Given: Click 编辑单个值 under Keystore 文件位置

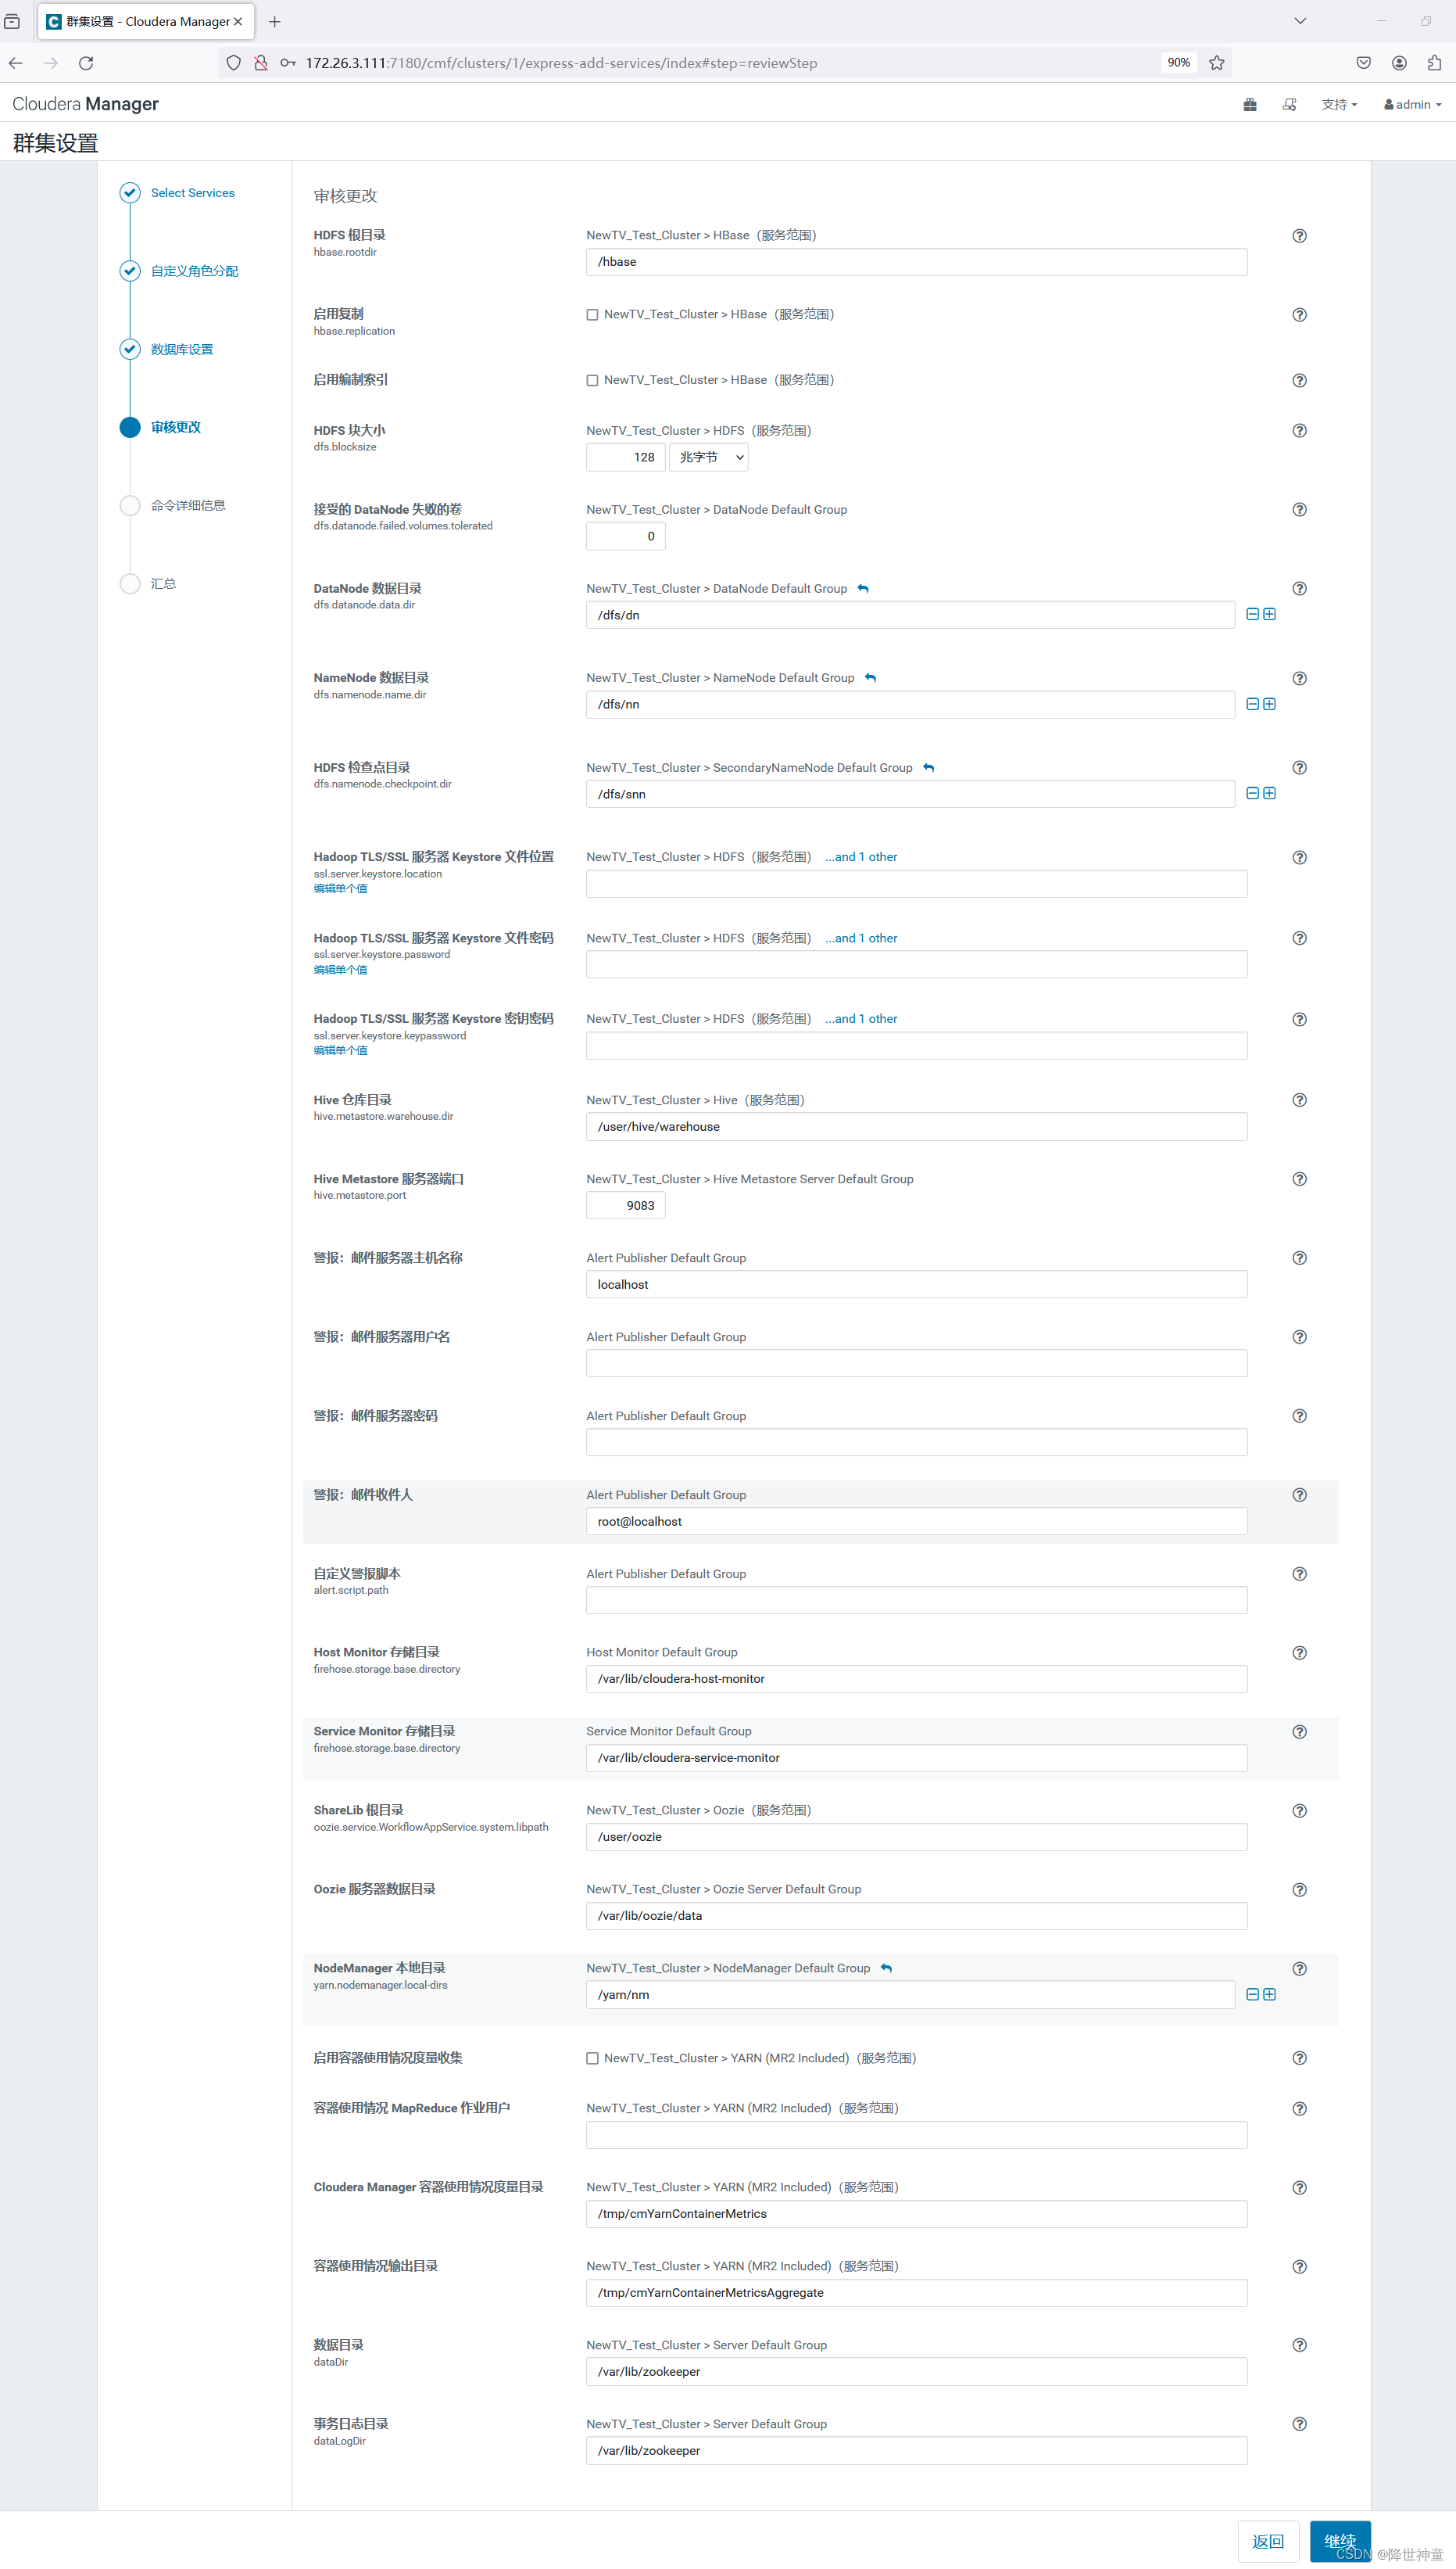Looking at the screenshot, I should pyautogui.click(x=340, y=889).
